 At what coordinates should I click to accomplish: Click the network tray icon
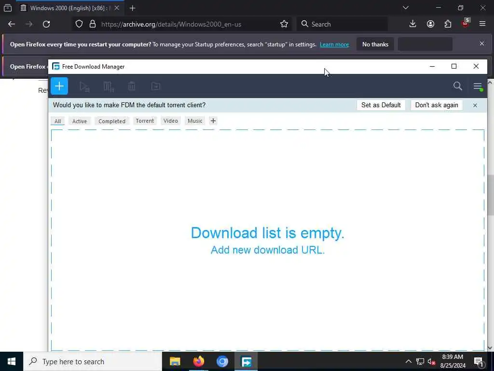[x=420, y=361]
